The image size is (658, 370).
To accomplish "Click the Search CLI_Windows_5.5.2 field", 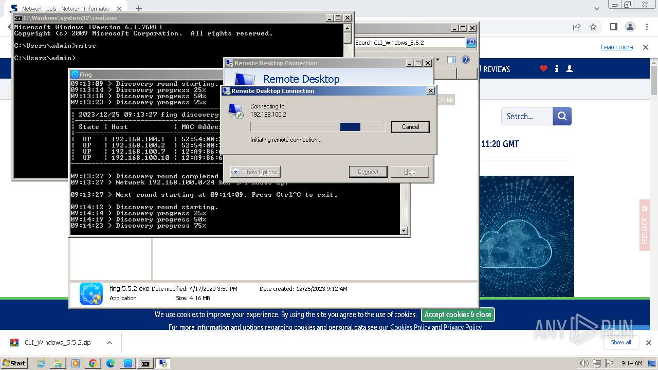I will click(x=410, y=43).
